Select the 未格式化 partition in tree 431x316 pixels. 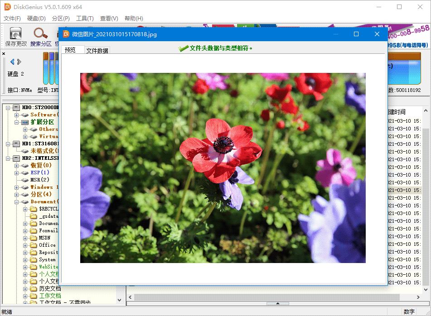[44, 151]
